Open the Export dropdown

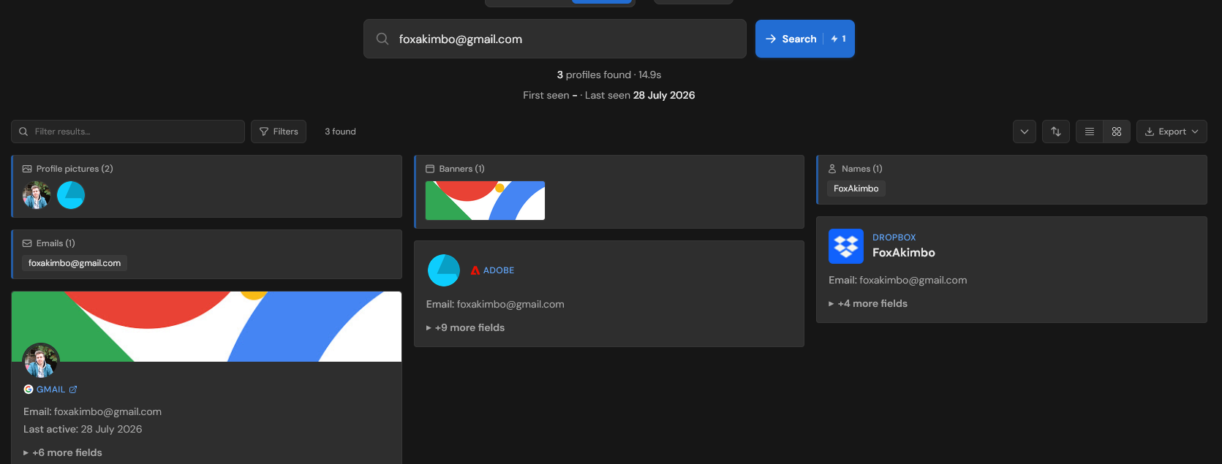1172,132
